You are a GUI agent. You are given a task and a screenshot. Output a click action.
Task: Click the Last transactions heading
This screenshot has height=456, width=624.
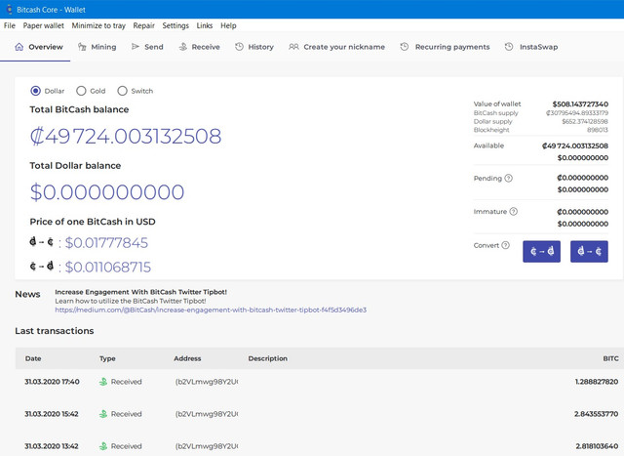pos(55,331)
